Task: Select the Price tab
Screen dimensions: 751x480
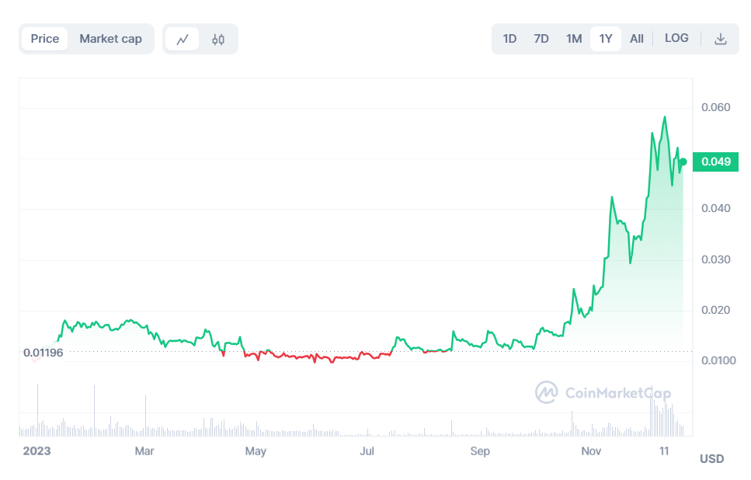Action: coord(45,39)
